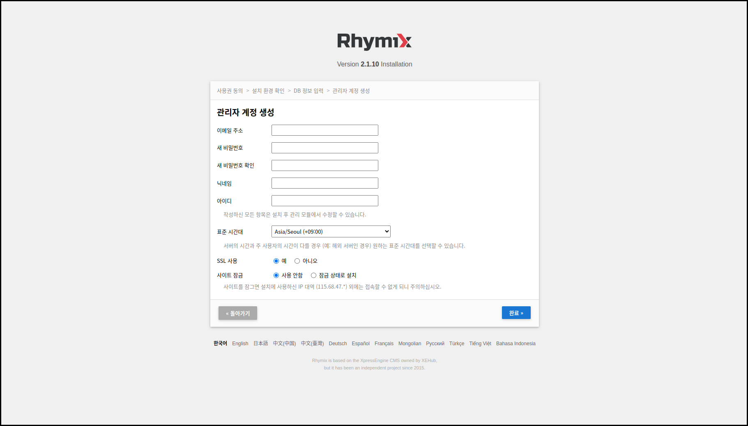Switch language to 中文(臺灣)
748x426 pixels.
[x=313, y=344]
